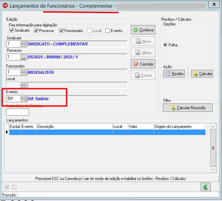Click the Dif. Salário description text
The image size is (222, 201).
(38, 98)
